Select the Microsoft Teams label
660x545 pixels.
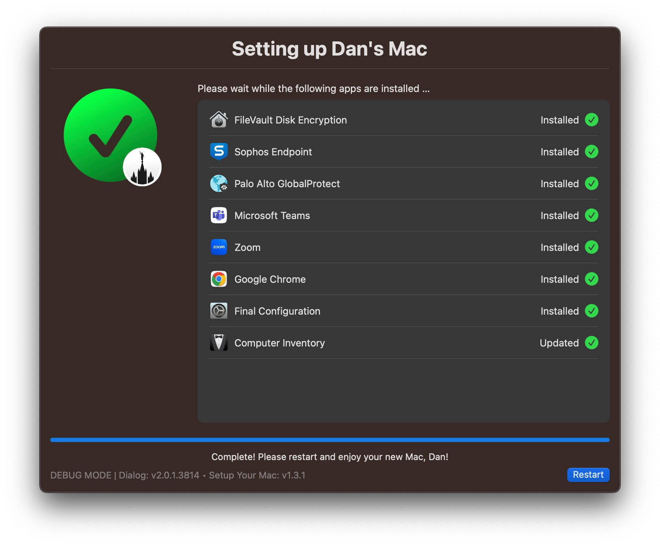coord(272,216)
